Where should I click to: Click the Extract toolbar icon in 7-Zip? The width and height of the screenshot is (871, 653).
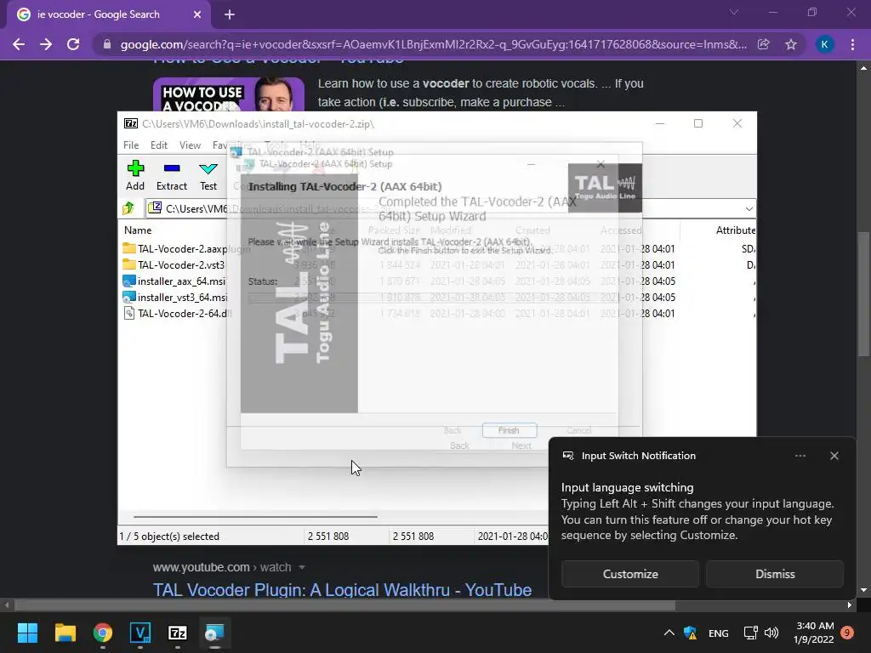(x=172, y=175)
